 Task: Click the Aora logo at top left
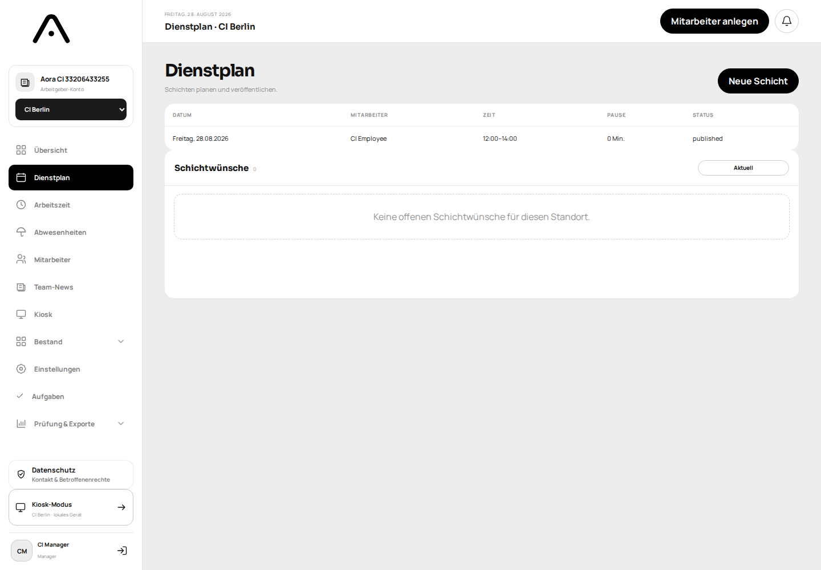click(51, 29)
